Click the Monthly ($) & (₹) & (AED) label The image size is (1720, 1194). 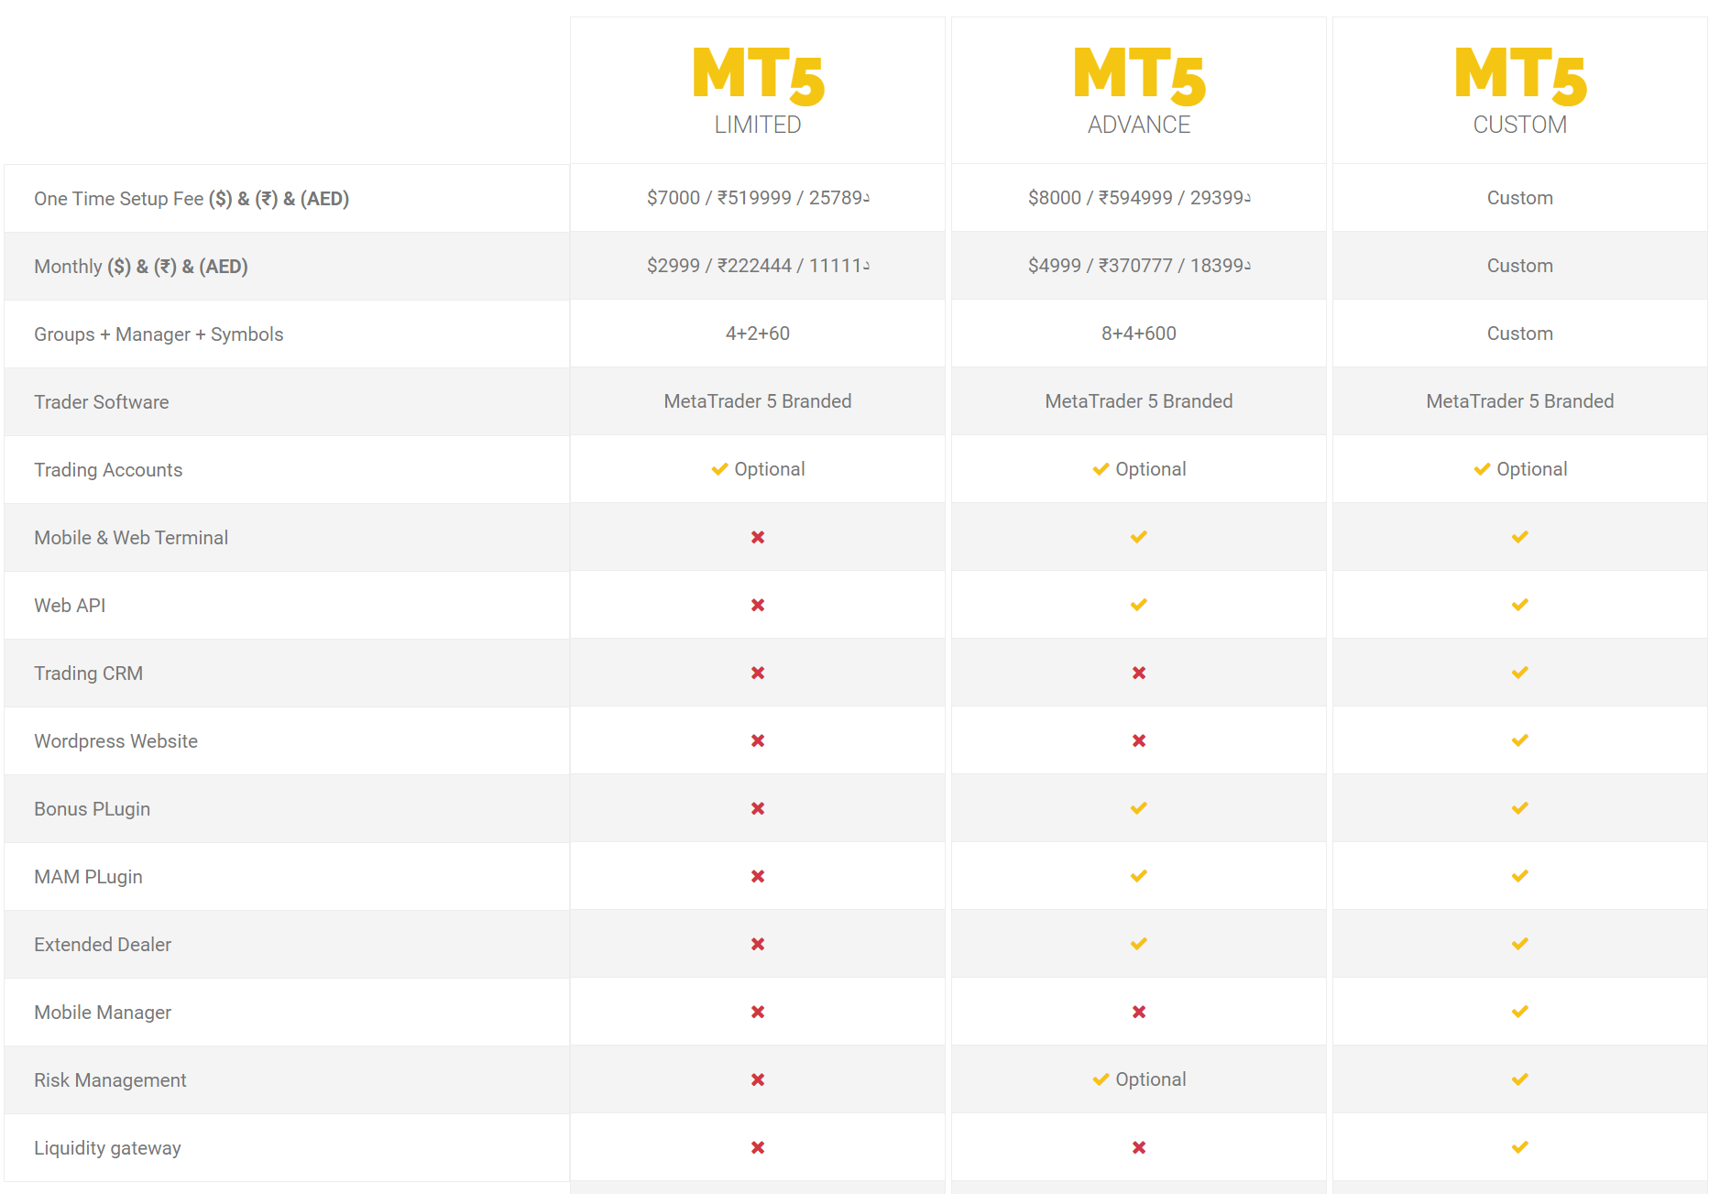[x=141, y=267]
